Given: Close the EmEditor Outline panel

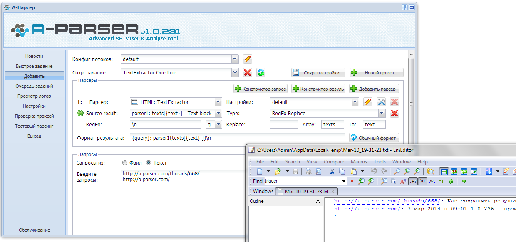Looking at the screenshot, I should click(318, 201).
